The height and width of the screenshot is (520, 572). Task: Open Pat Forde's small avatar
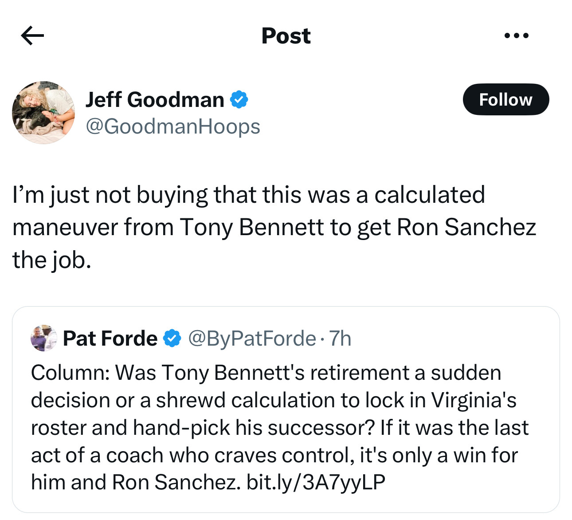click(x=43, y=339)
